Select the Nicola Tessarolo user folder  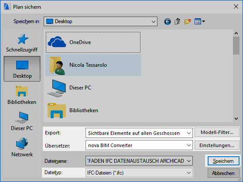(x=93, y=65)
